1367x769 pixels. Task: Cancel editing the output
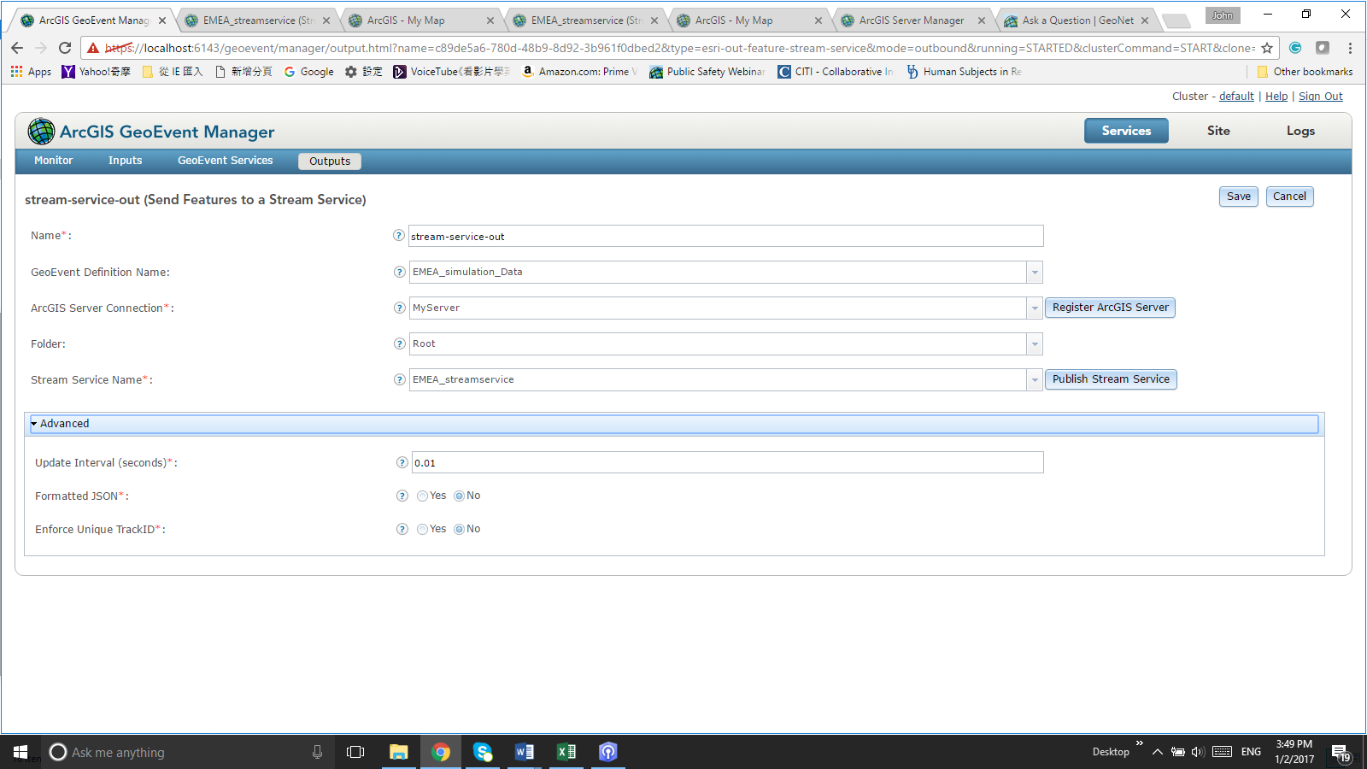point(1289,197)
